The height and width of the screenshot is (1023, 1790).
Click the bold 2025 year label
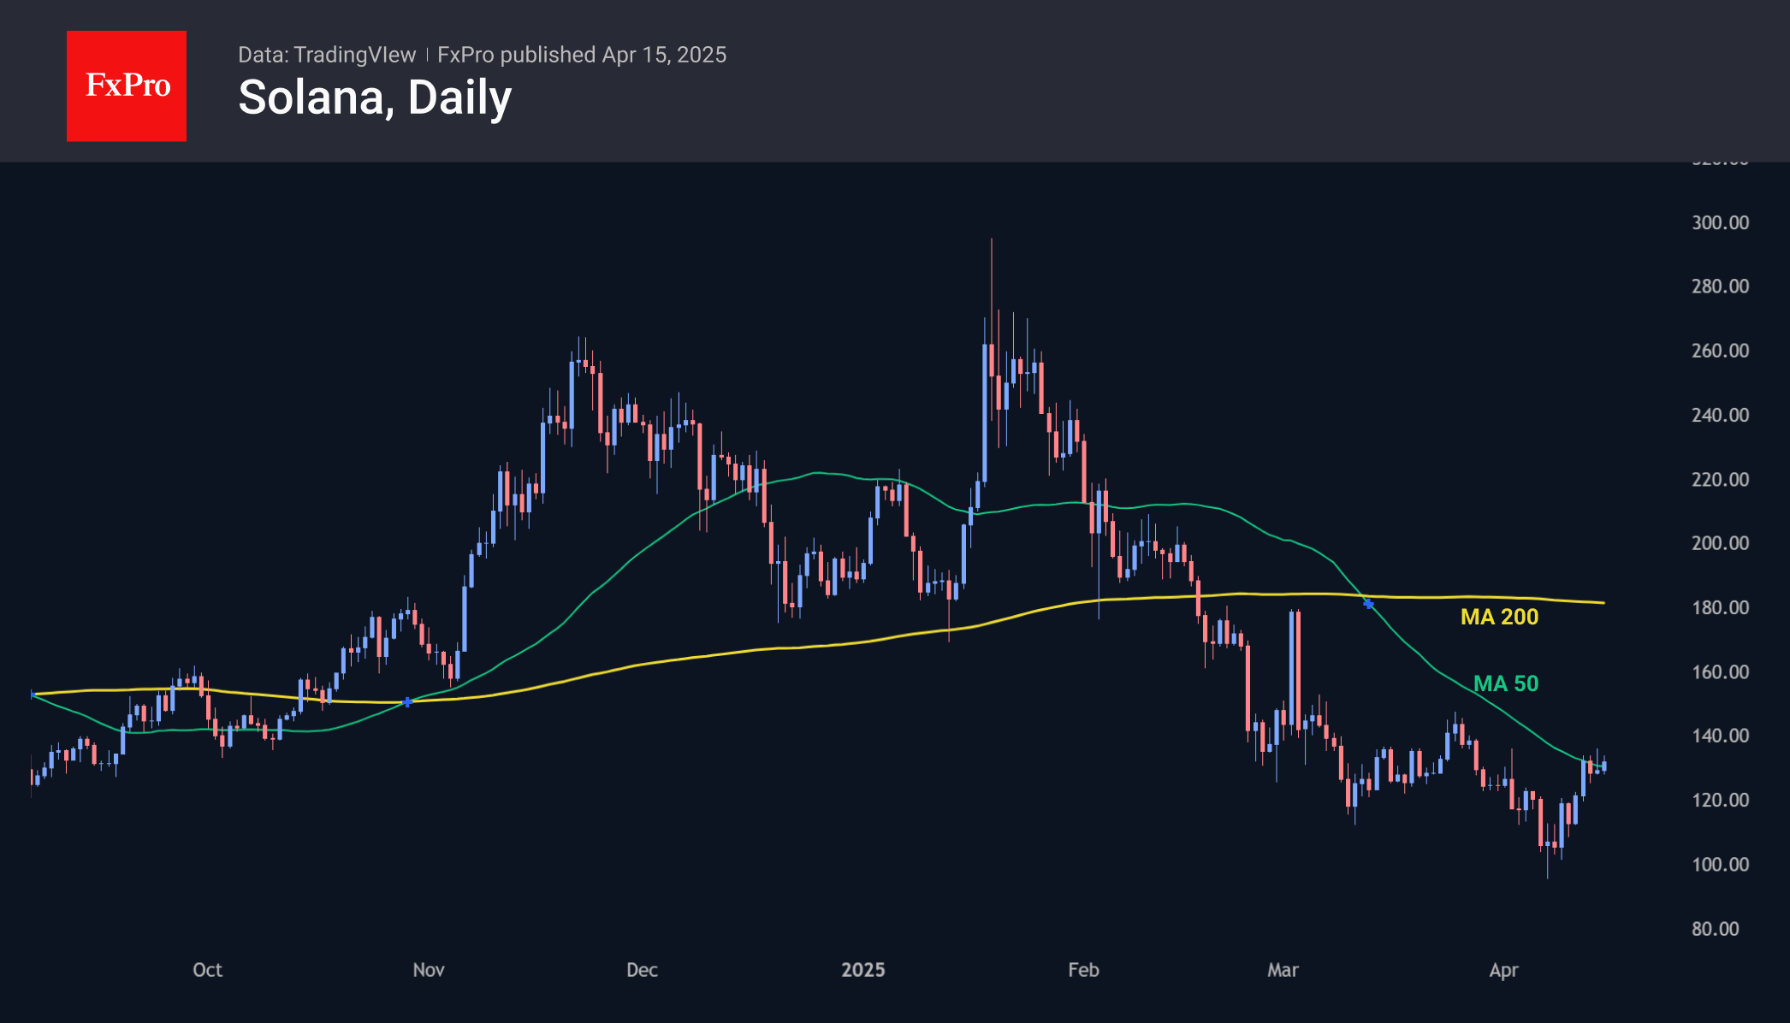coord(862,970)
